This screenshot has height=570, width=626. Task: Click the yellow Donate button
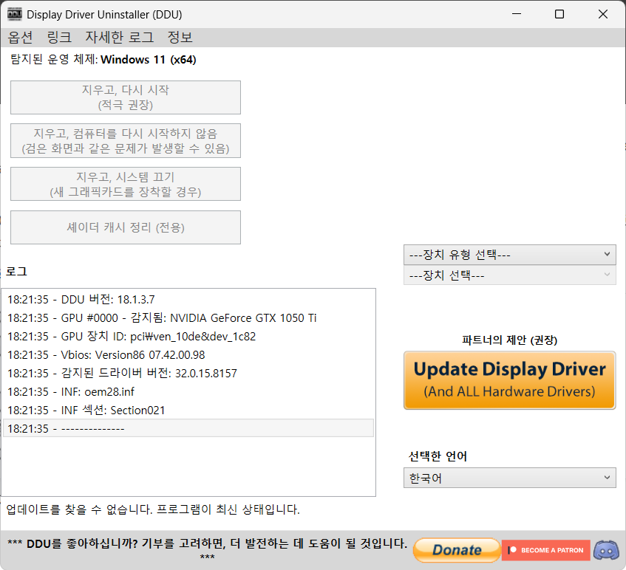[x=457, y=550]
